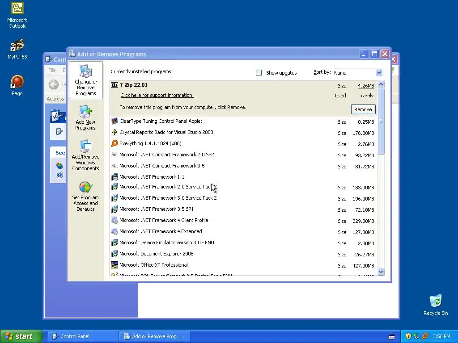Click the program list scroll down arrow
458x343 pixels.
click(x=381, y=272)
